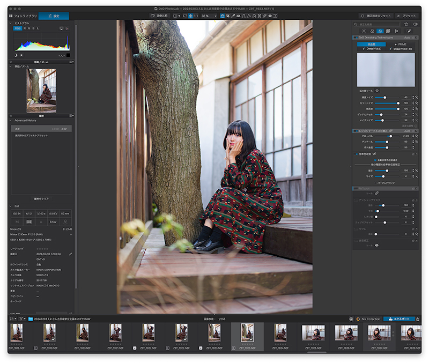Click the エクスポート export button
Screen dimensions: 429x363
(399, 319)
